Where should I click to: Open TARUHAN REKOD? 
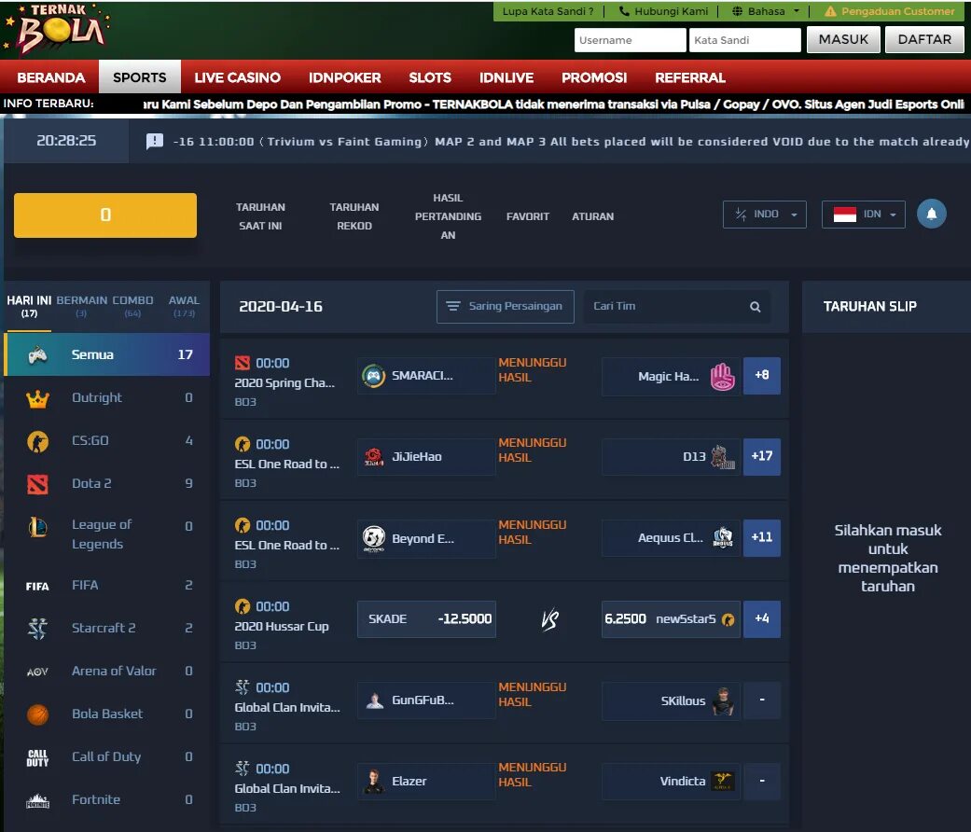pyautogui.click(x=354, y=216)
